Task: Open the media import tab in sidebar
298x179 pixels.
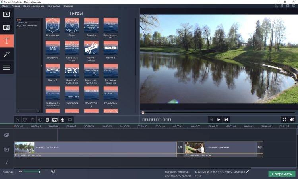Action: coord(7,14)
